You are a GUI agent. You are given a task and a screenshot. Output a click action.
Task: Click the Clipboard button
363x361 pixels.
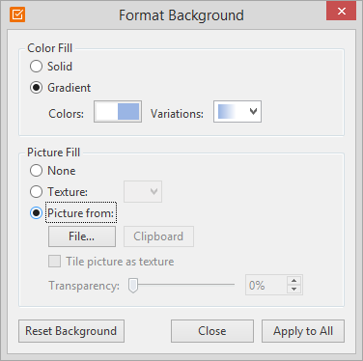click(158, 236)
